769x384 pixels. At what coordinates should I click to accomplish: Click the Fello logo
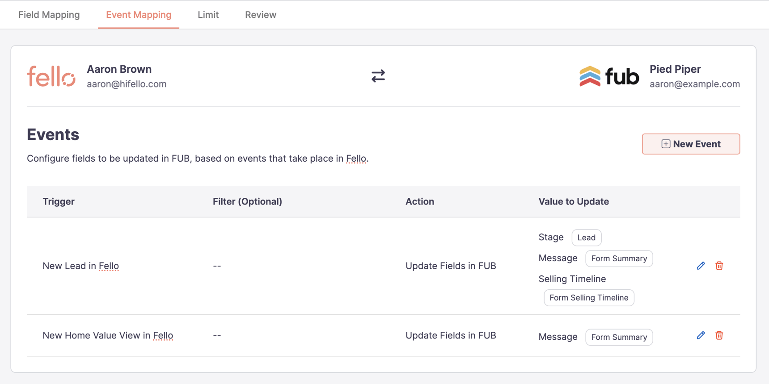point(51,76)
